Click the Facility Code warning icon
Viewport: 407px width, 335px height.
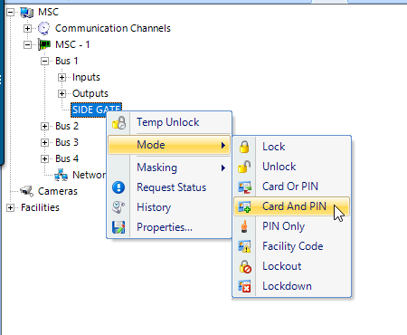(244, 246)
